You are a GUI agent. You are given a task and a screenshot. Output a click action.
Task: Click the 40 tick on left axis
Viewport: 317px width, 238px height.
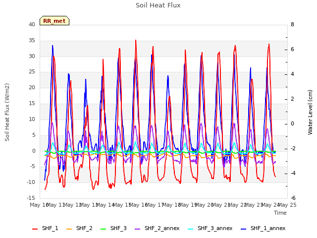32,24
